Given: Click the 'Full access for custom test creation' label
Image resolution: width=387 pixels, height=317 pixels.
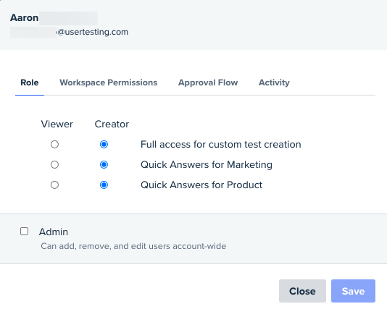Looking at the screenshot, I should pyautogui.click(x=220, y=144).
